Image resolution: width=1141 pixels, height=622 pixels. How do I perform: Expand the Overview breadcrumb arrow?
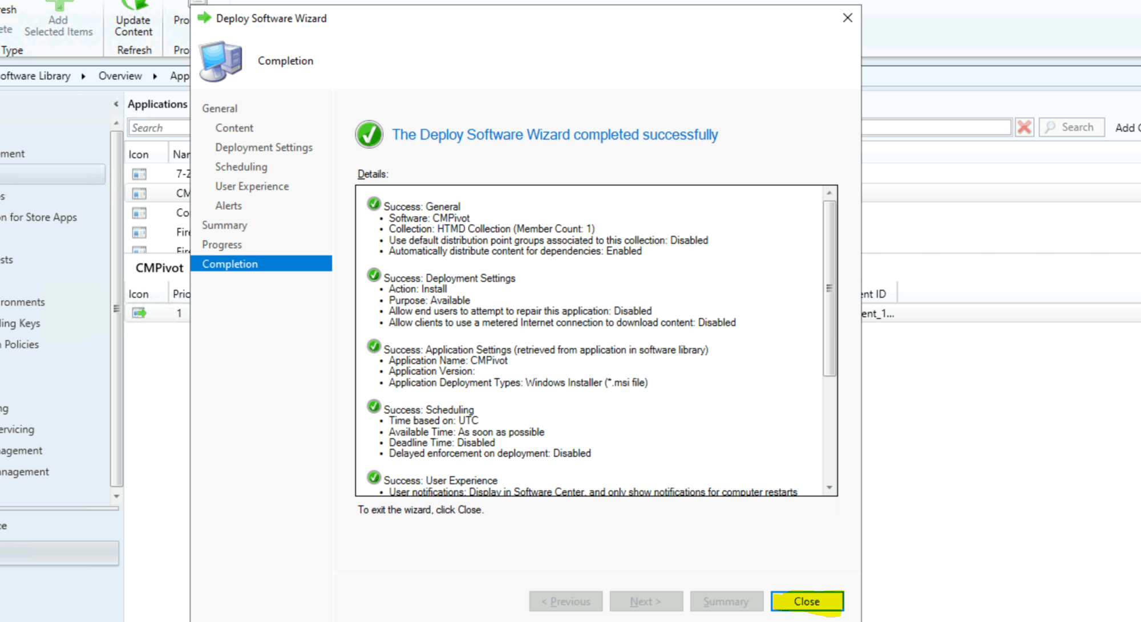(155, 76)
